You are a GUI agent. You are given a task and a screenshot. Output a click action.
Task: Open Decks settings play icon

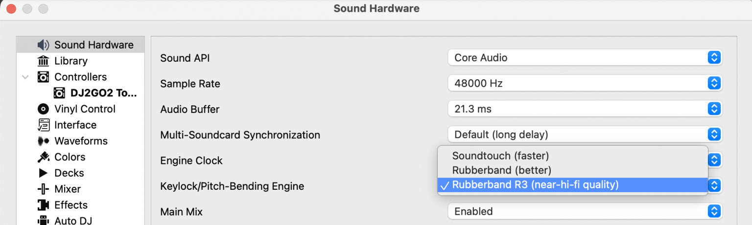coord(43,173)
